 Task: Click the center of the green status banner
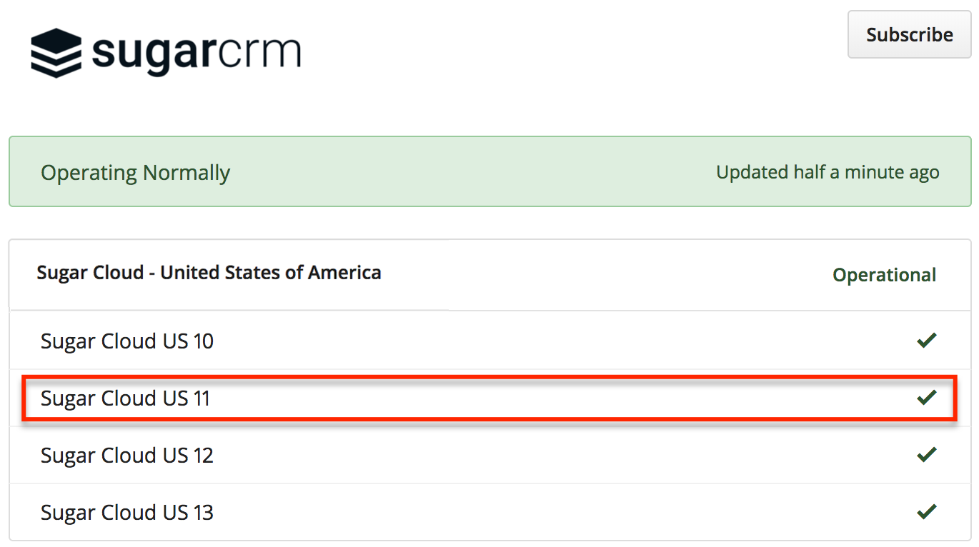(x=490, y=172)
